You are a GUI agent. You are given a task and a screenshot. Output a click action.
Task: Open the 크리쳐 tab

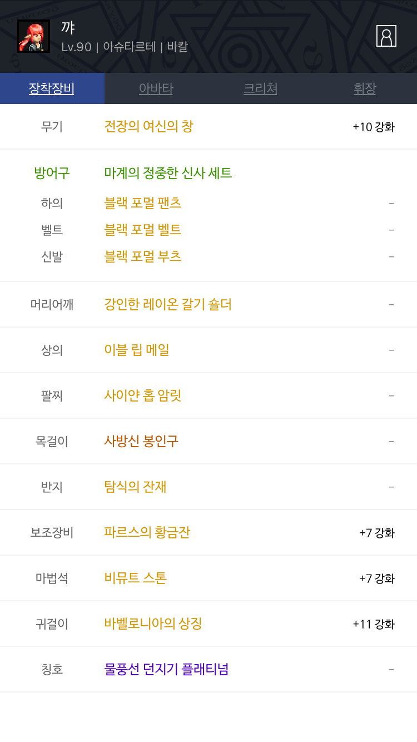260,88
